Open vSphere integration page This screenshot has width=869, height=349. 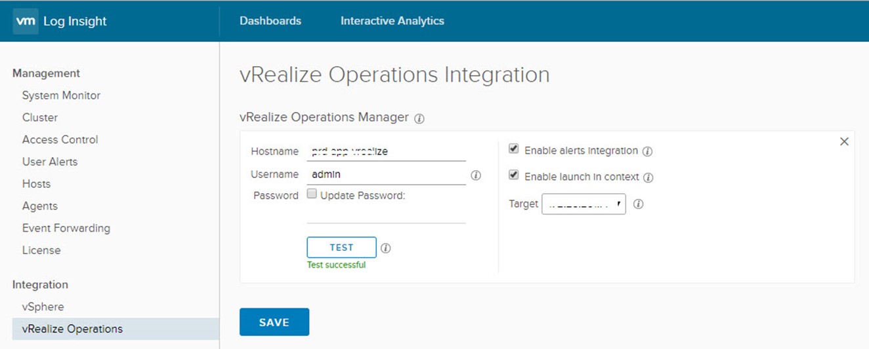43,307
